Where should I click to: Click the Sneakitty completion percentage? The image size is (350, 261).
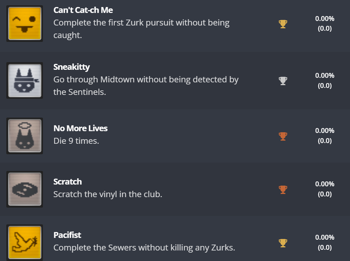(325, 76)
